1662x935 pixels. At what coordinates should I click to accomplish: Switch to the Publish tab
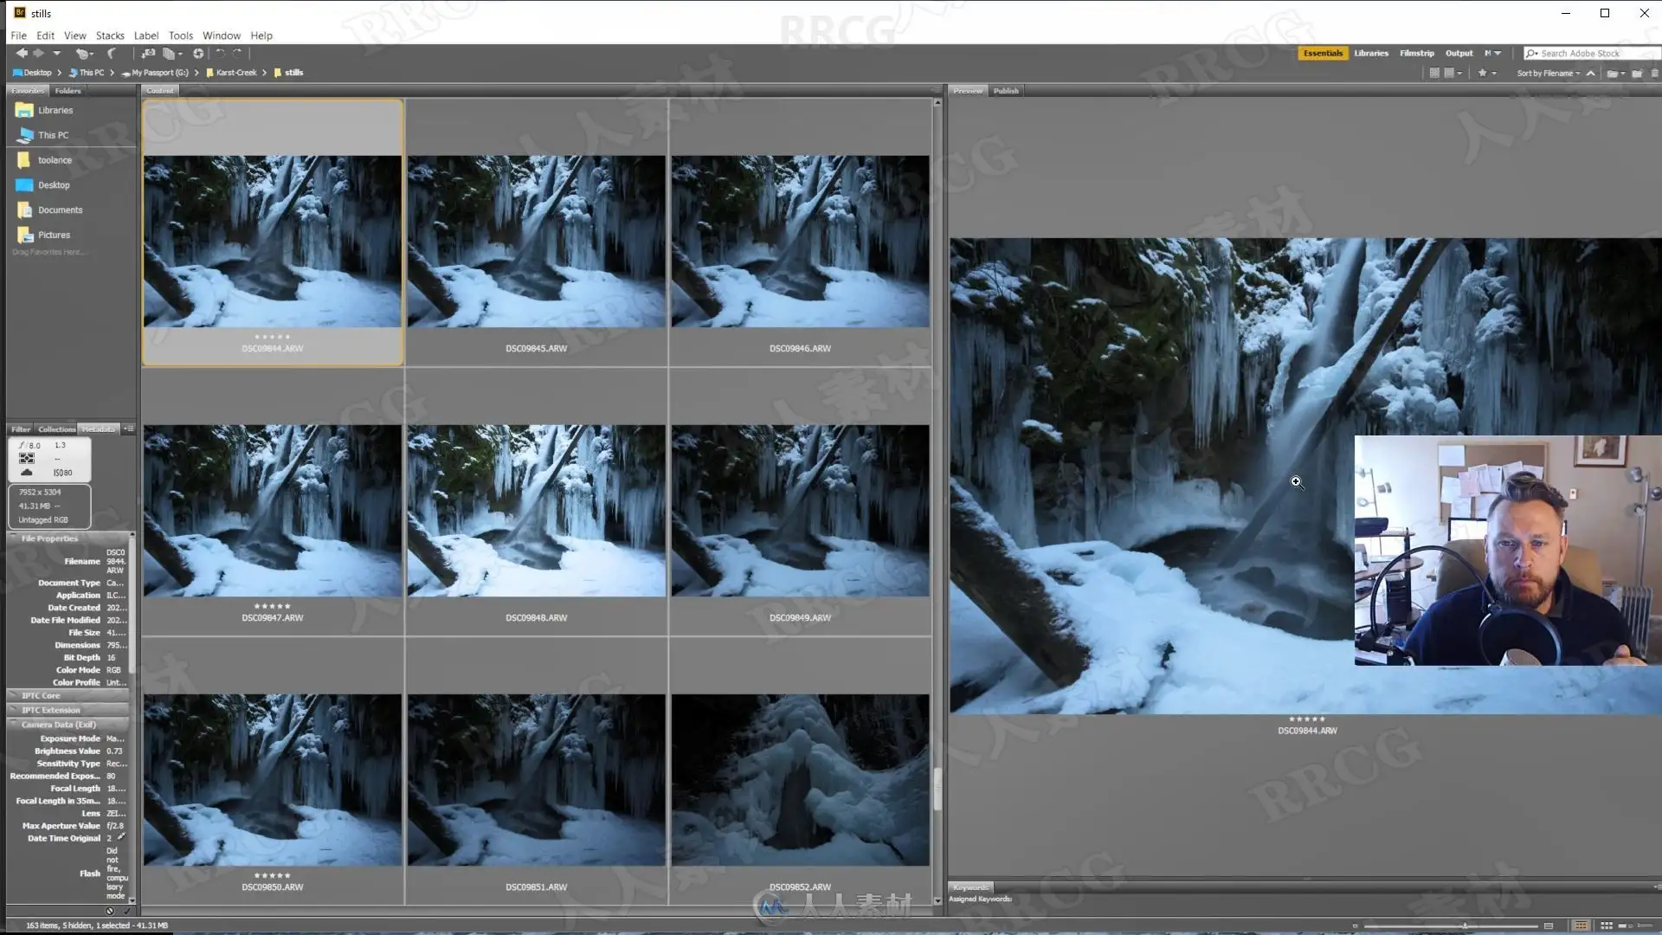[x=1006, y=91]
